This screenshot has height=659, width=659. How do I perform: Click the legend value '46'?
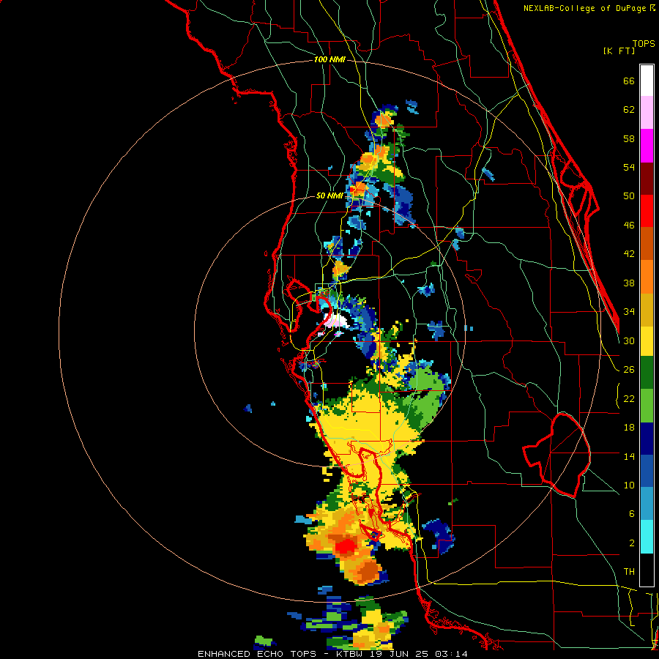[629, 226]
